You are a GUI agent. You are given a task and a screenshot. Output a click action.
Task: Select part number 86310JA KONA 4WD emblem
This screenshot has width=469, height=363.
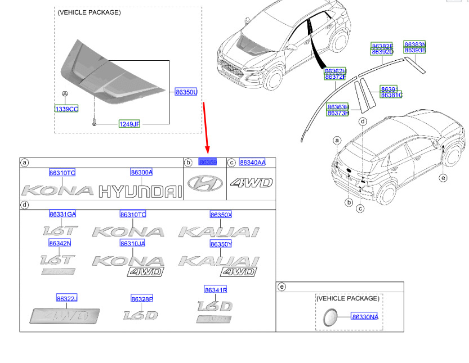[132, 243]
